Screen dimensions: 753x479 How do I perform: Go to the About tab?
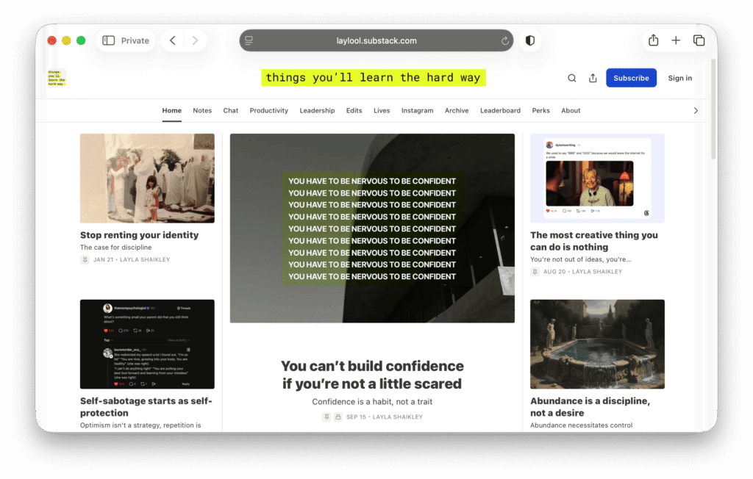[x=571, y=111]
